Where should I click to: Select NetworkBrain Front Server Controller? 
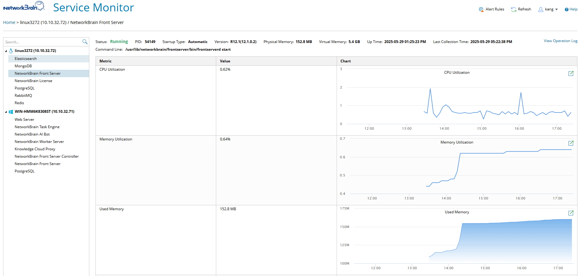[x=49, y=156]
